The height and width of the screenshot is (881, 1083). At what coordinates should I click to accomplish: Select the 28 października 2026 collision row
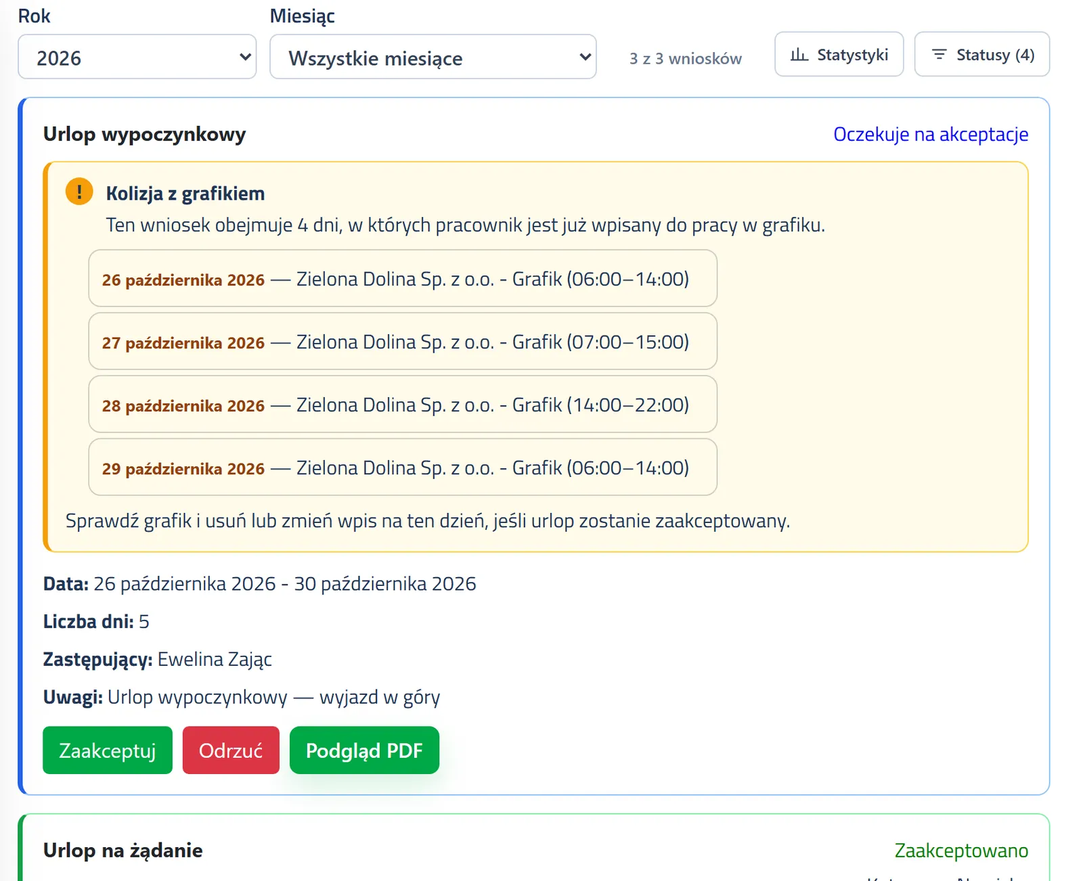coord(403,404)
